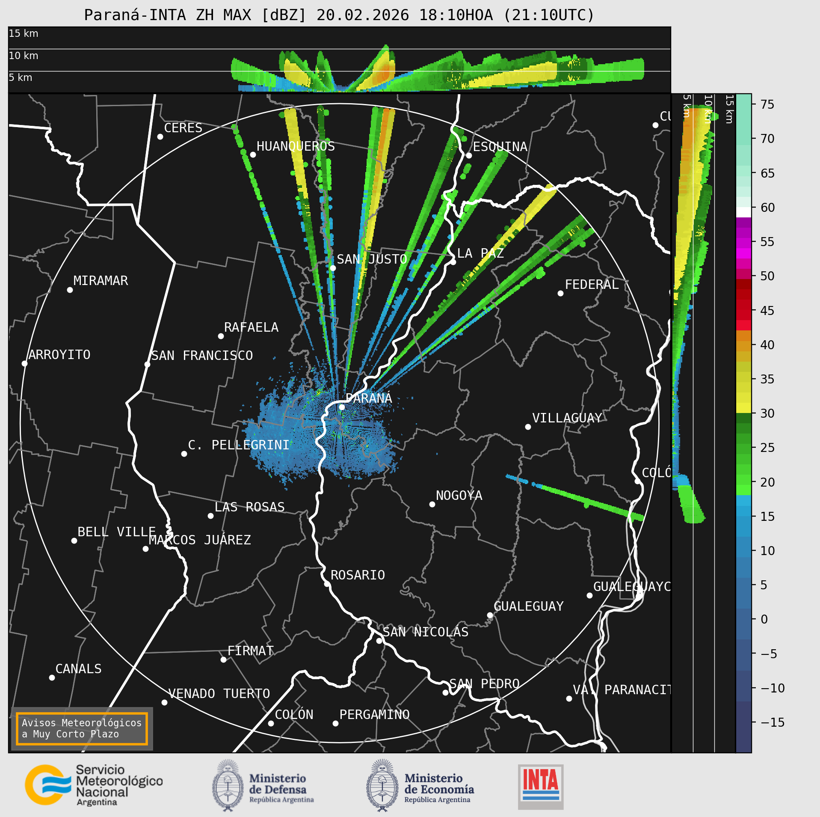Screen dimensions: 820x817
Task: Click the MARCOS JUÁREZ city label
Action: click(x=200, y=540)
